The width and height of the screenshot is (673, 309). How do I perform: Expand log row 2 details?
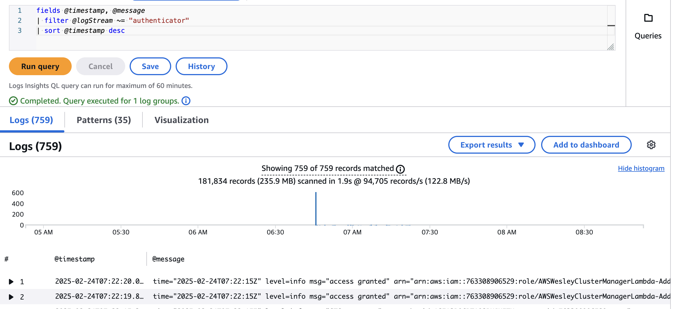[x=11, y=297]
